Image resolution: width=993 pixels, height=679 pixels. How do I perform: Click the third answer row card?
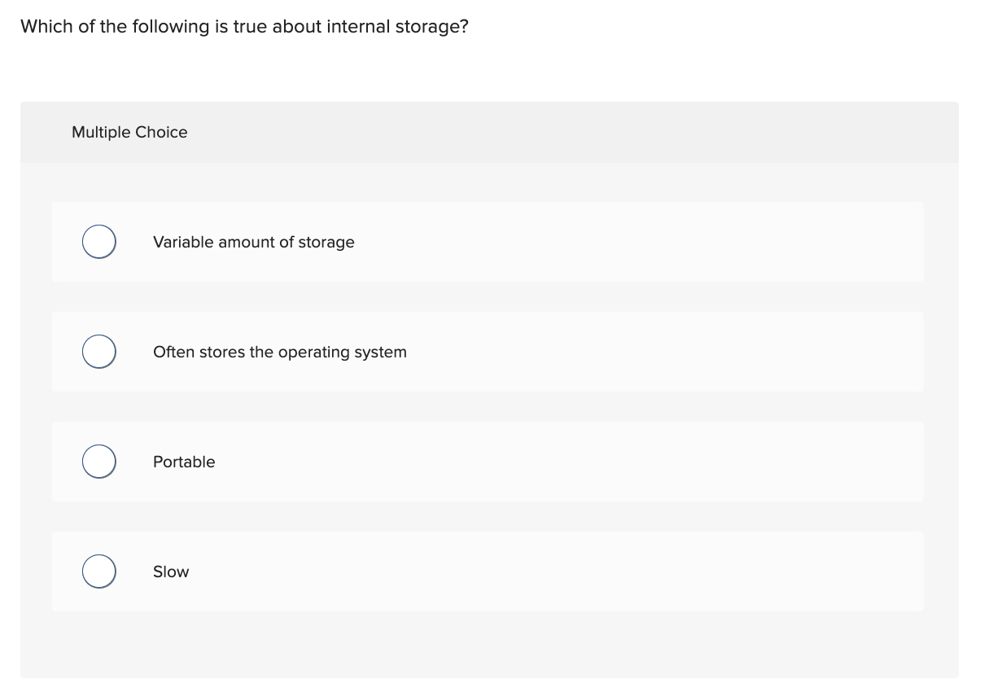488,461
